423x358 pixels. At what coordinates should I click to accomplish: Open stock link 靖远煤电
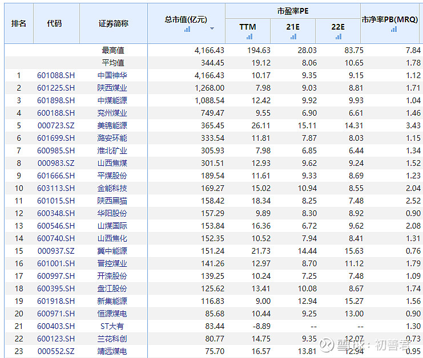coord(112,351)
